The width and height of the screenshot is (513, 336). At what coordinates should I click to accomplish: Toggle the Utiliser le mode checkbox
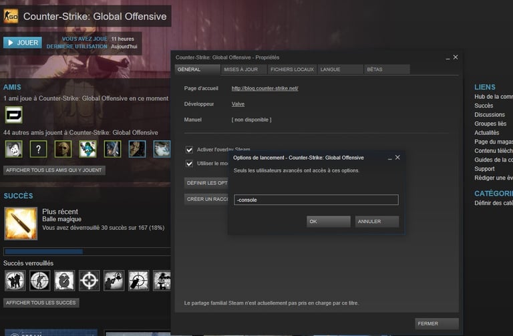tap(189, 163)
